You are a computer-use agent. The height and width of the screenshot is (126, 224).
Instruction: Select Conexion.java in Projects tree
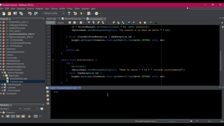pyautogui.click(x=16, y=82)
